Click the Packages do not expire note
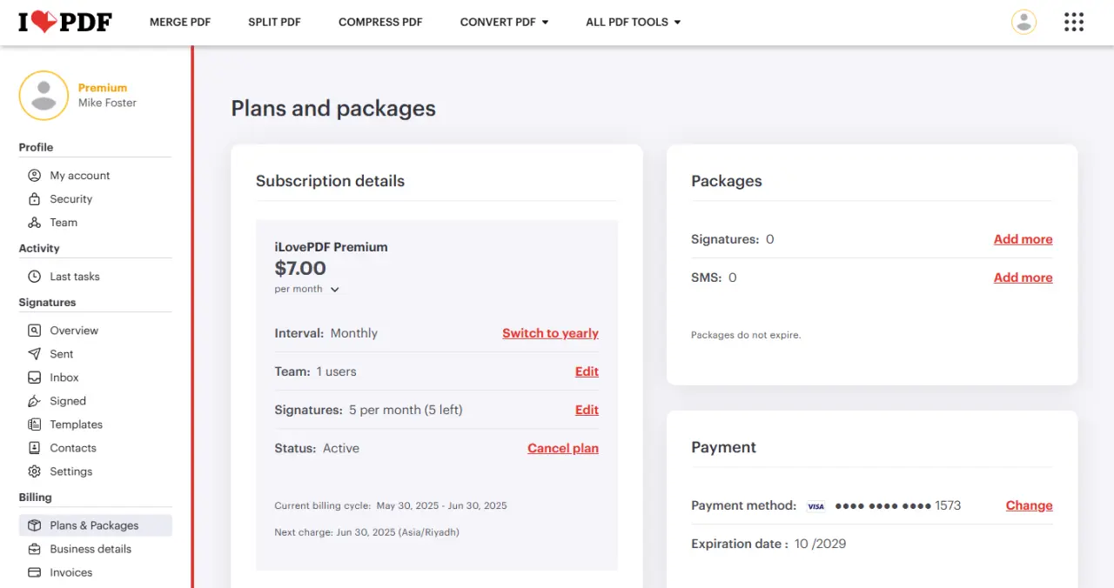Screen dimensions: 1114x588 [x=746, y=335]
